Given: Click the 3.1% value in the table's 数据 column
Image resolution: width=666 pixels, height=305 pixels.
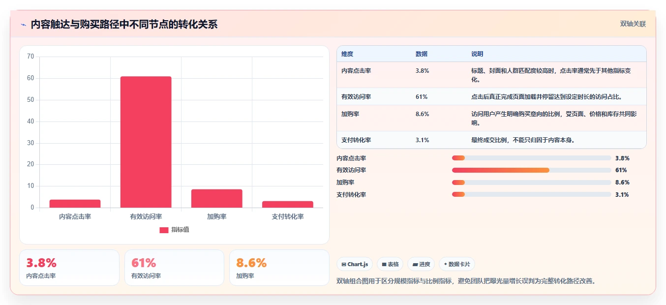Looking at the screenshot, I should 422,140.
